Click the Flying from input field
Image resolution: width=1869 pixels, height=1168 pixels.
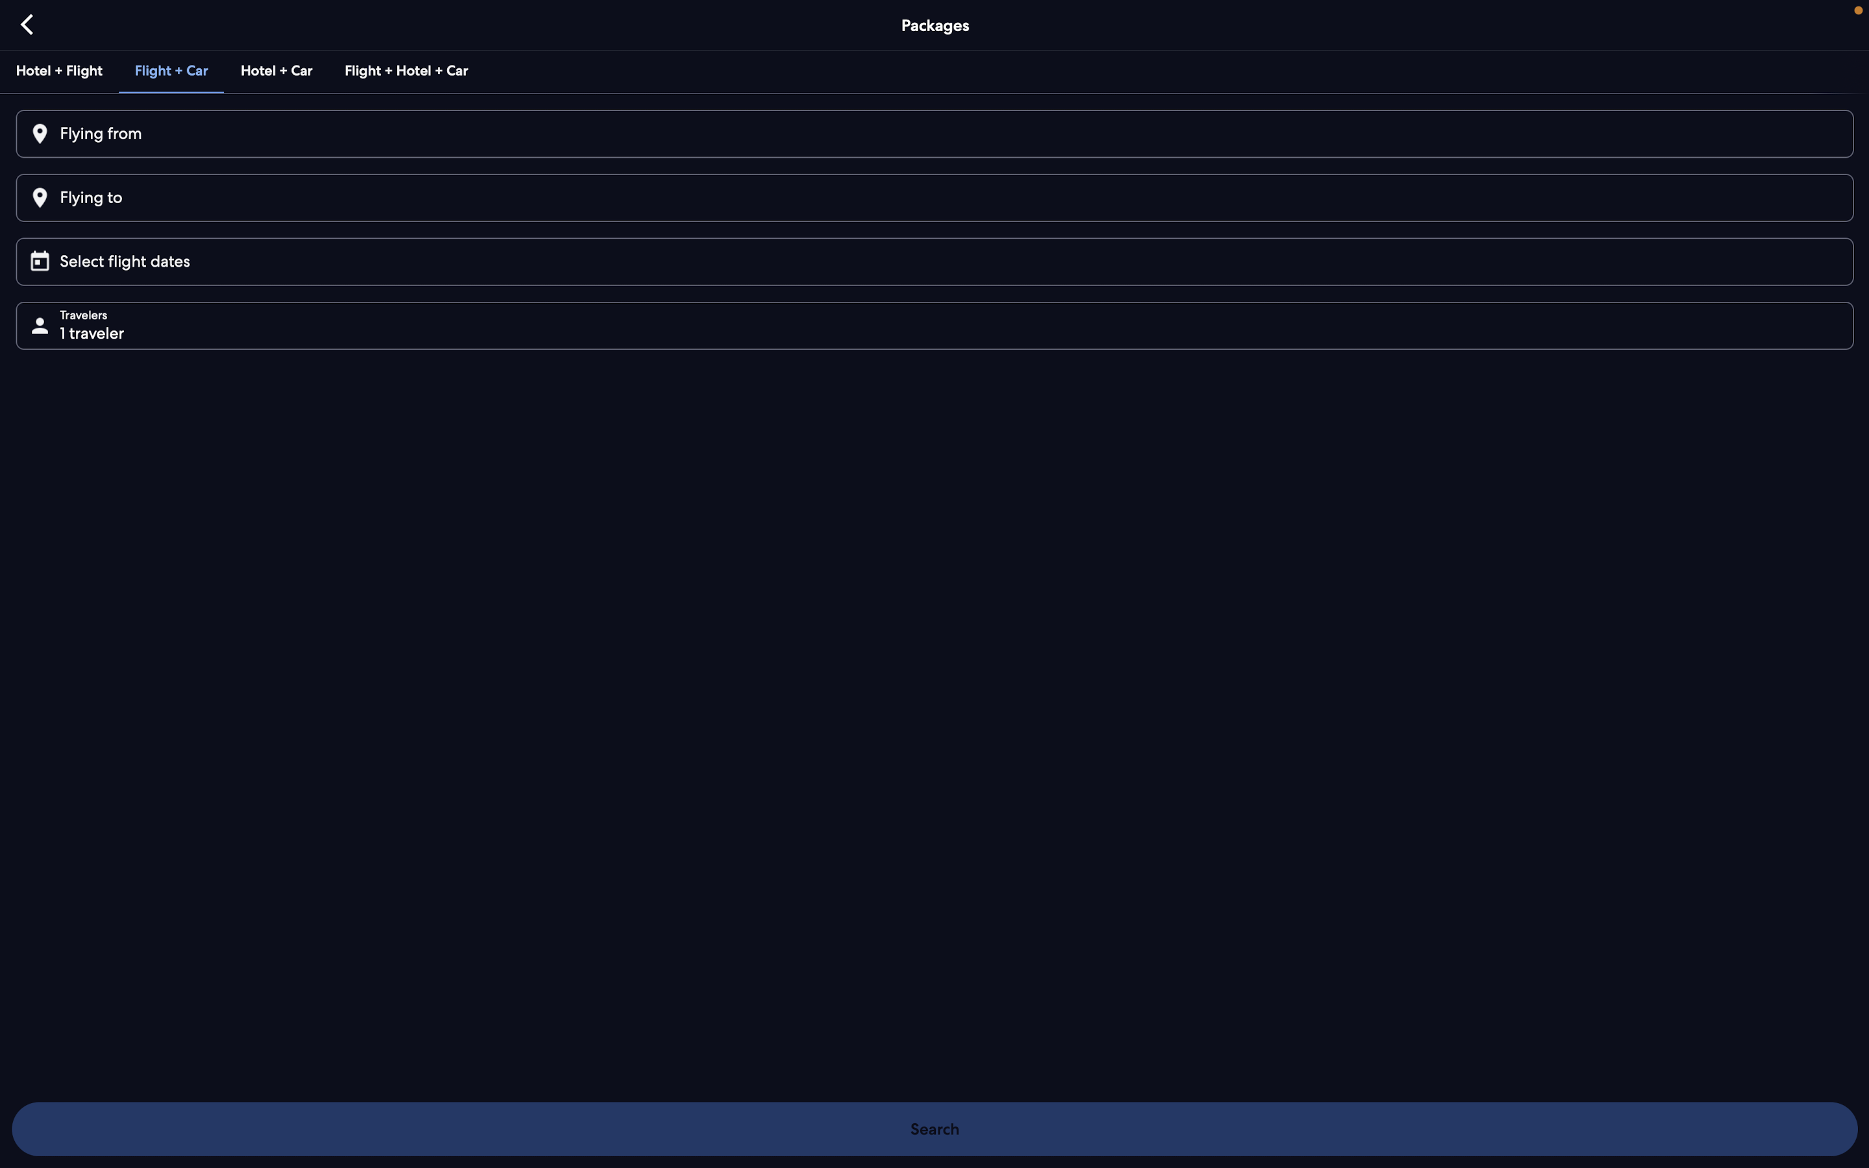(934, 134)
